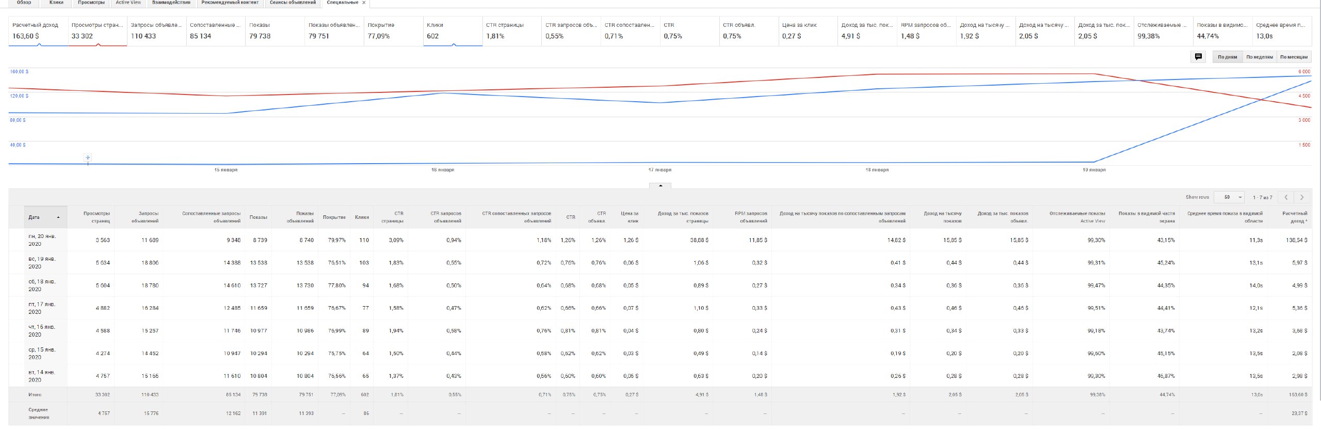Open the Рекомендуемый контент tab

point(230,3)
